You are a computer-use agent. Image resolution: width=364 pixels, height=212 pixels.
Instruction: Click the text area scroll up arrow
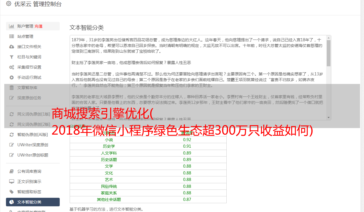329,38
